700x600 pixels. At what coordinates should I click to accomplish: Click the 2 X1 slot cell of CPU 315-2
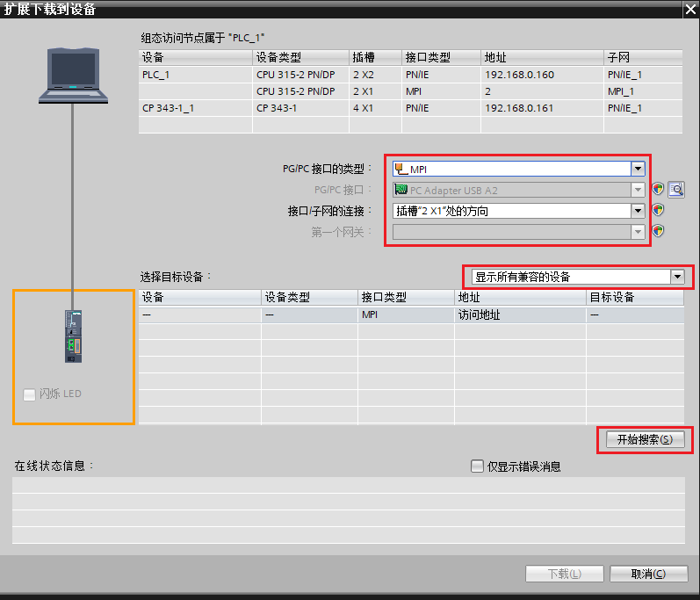[x=375, y=91]
